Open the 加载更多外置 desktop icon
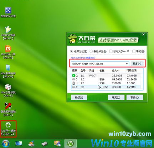This screenshot has height=148, width=154. pyautogui.click(x=8, y=12)
